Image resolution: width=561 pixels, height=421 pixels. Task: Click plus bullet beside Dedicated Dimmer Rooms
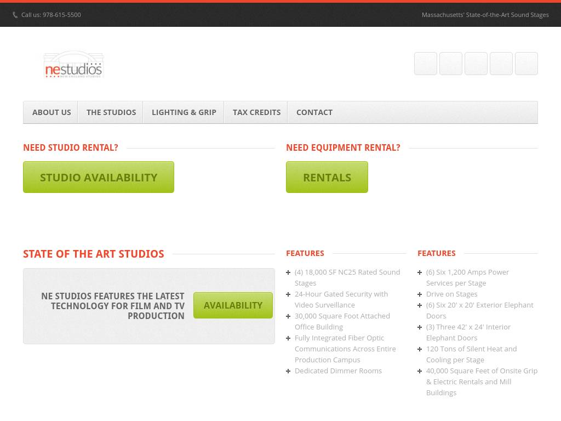point(288,371)
